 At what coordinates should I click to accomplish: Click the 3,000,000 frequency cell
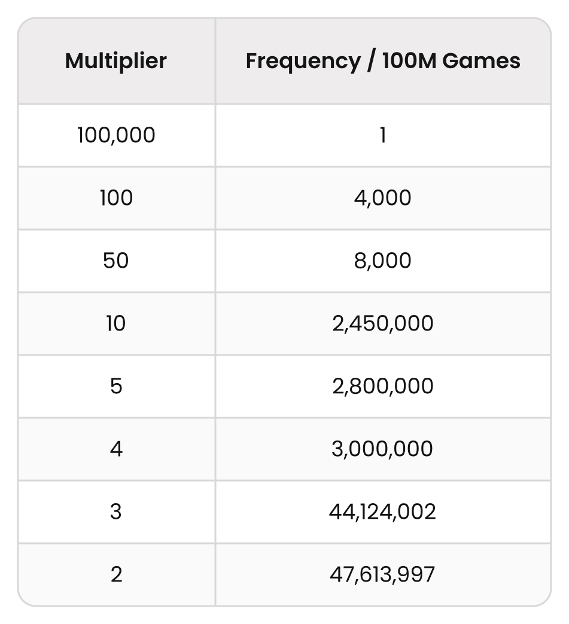[x=383, y=449]
